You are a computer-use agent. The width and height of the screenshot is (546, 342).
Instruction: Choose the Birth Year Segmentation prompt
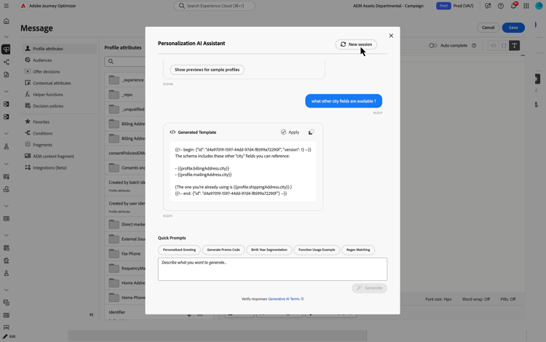coord(269,250)
